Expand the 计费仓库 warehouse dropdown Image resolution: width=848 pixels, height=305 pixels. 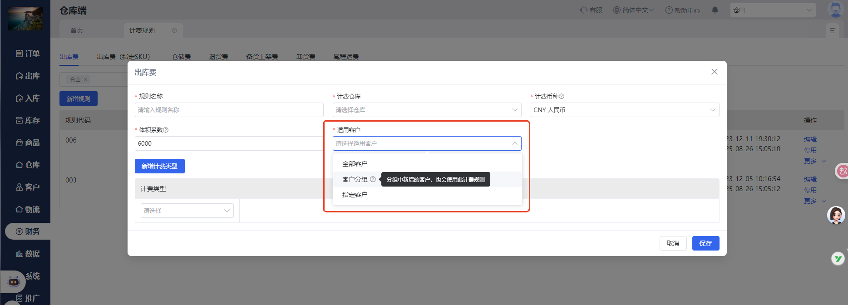click(426, 110)
